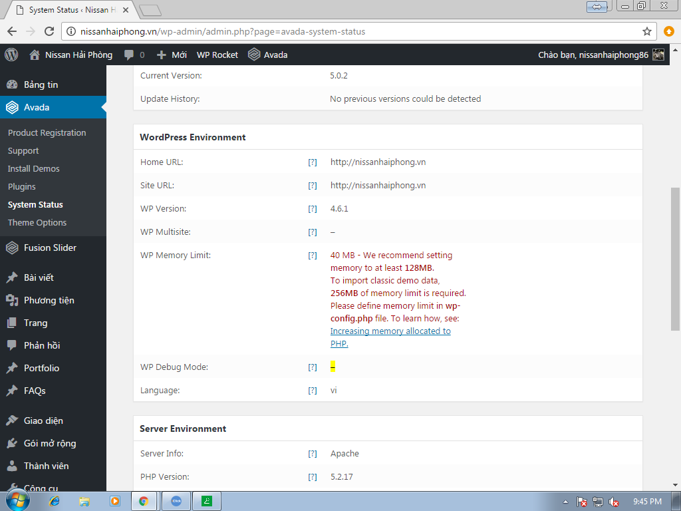Click the PHP version value 5.2.17
The height and width of the screenshot is (511, 681).
[341, 476]
